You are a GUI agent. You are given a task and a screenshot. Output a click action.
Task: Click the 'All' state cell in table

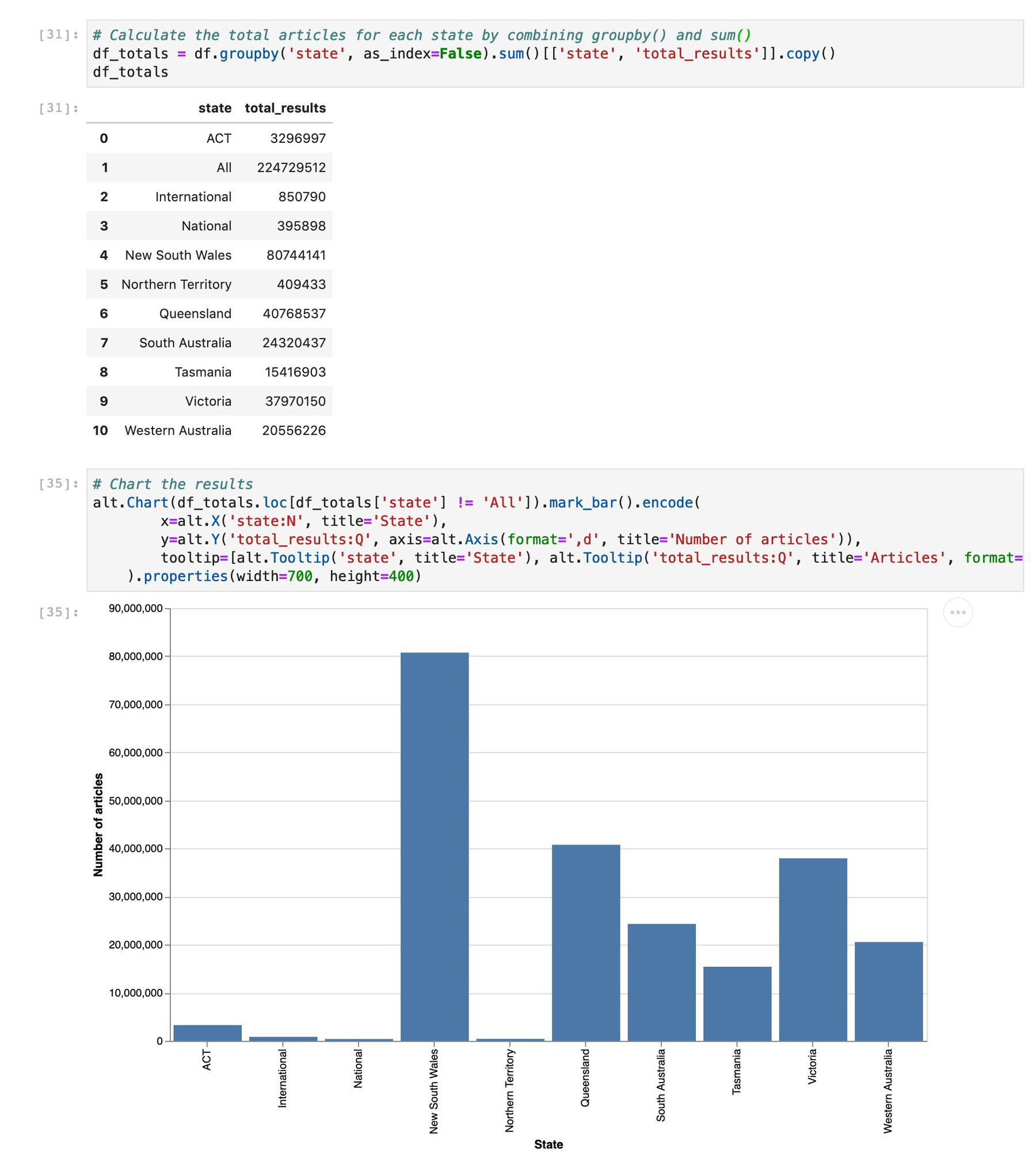[224, 168]
